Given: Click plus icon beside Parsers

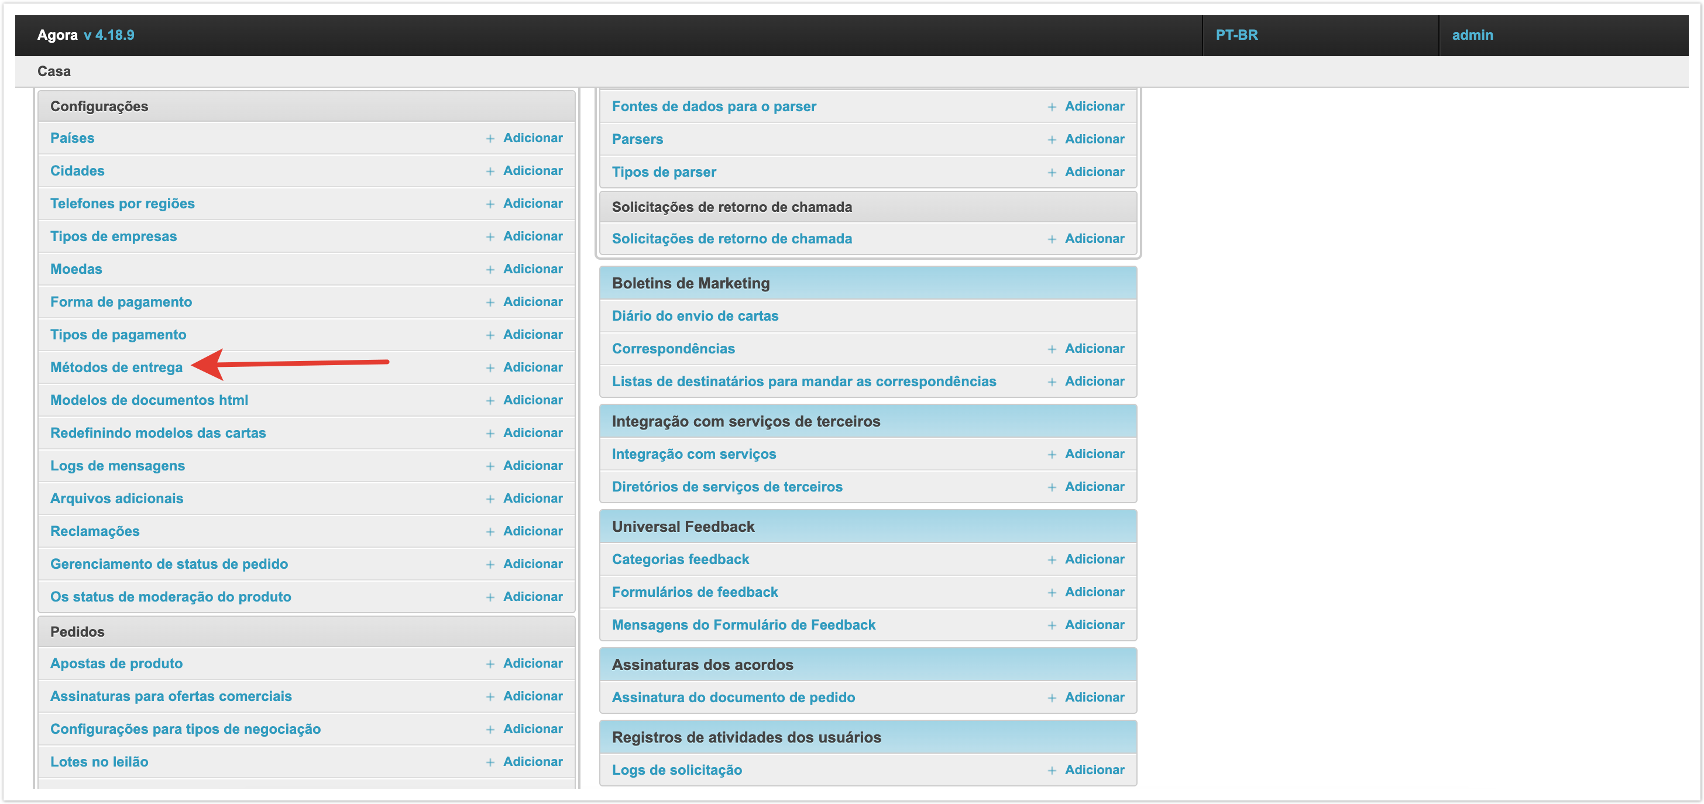Looking at the screenshot, I should pyautogui.click(x=1052, y=140).
